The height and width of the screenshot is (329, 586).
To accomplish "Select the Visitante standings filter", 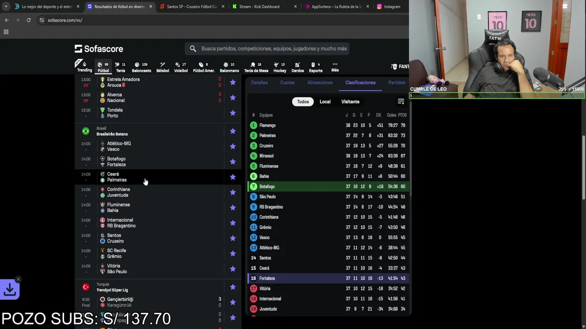I will point(350,101).
